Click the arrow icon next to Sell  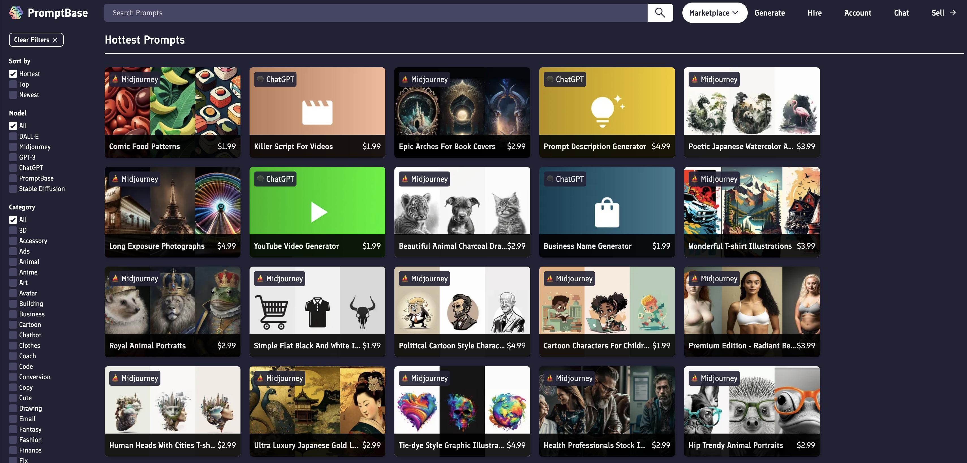tap(953, 12)
